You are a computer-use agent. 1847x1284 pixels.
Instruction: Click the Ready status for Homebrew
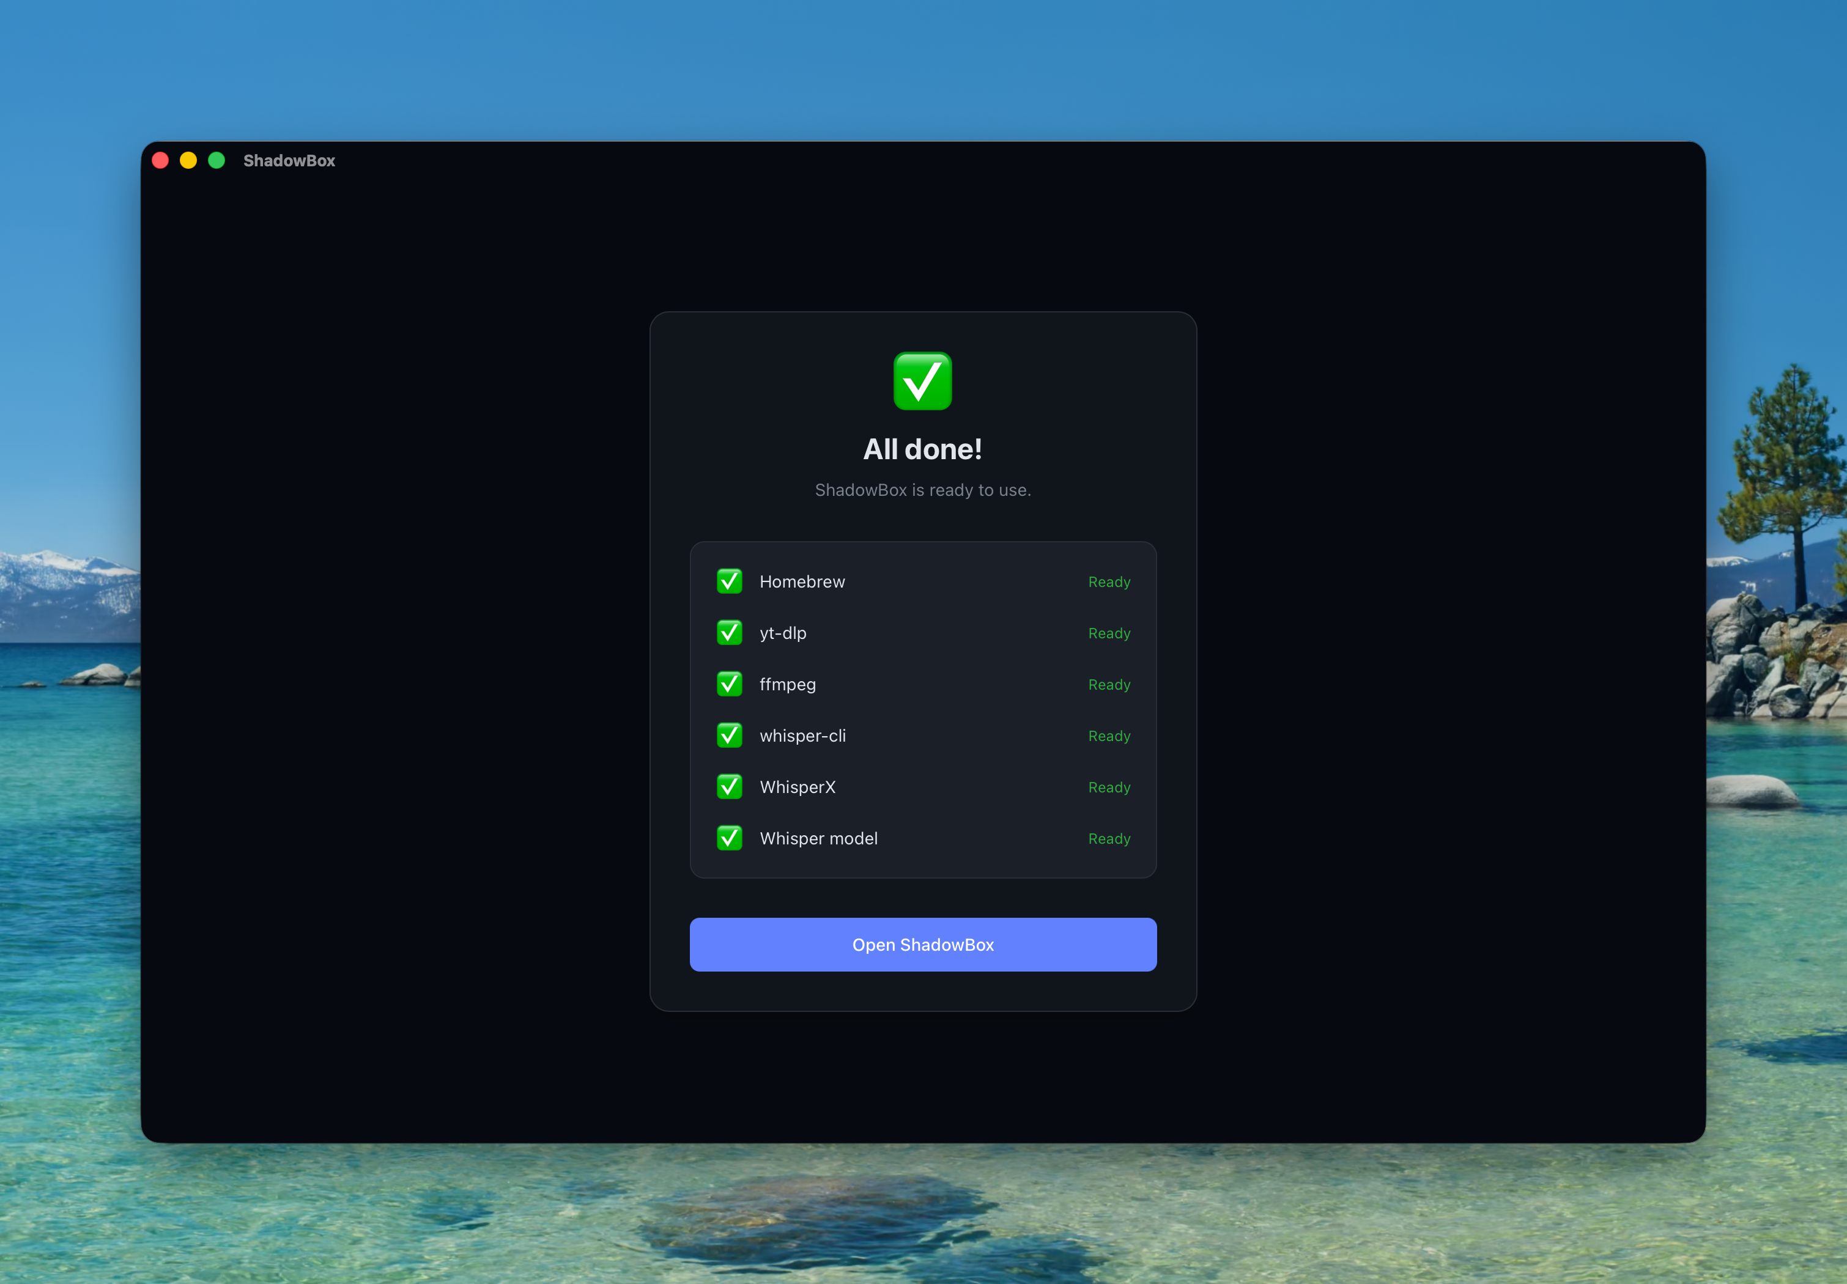tap(1109, 582)
